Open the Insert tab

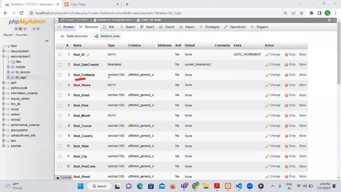click(148, 27)
